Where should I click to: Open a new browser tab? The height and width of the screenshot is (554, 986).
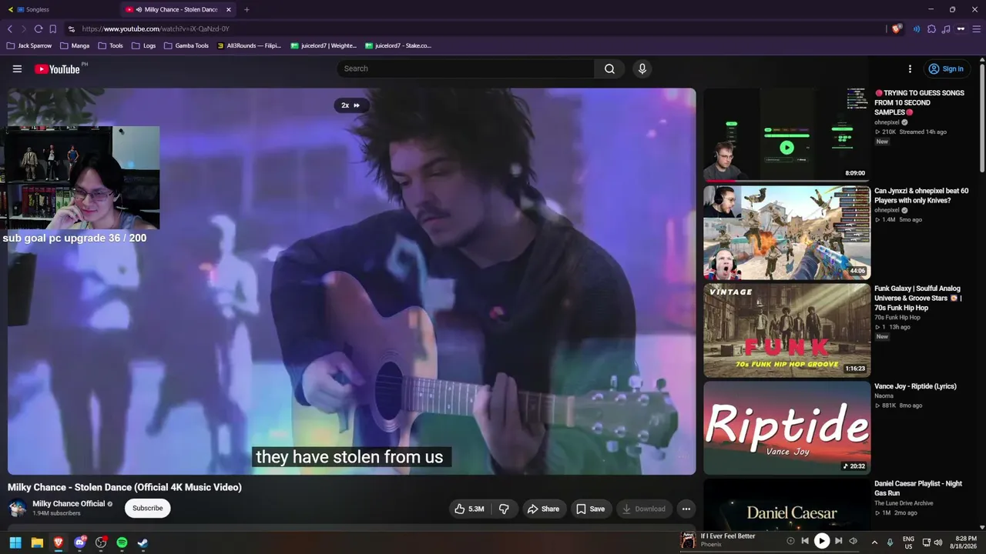click(246, 9)
